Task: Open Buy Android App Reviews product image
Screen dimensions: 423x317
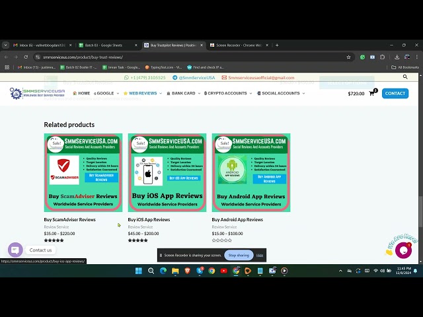Action: (251, 172)
